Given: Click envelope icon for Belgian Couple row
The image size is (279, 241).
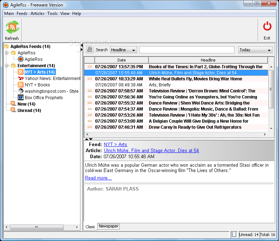Looking at the screenshot, I should 90,121.
